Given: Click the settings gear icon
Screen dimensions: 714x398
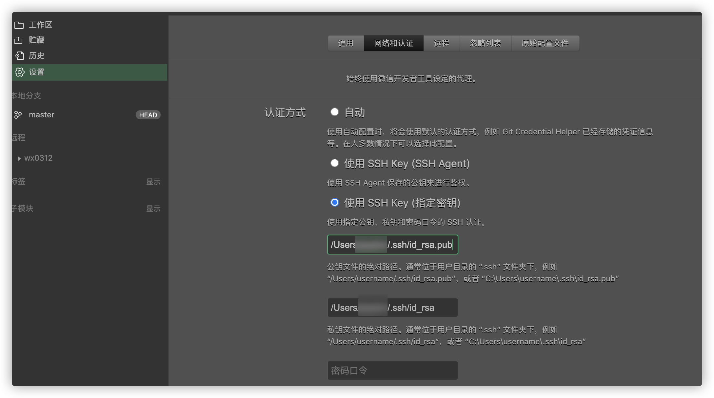Looking at the screenshot, I should coord(20,72).
